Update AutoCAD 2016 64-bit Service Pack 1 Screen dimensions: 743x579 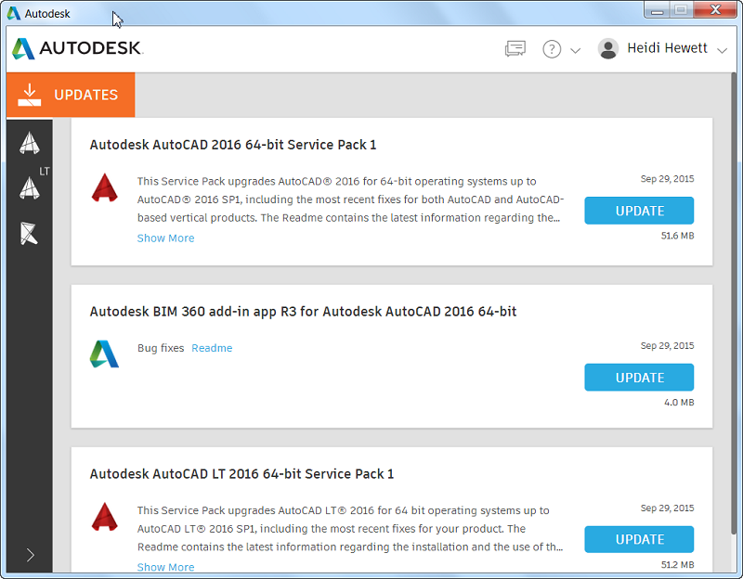(639, 211)
